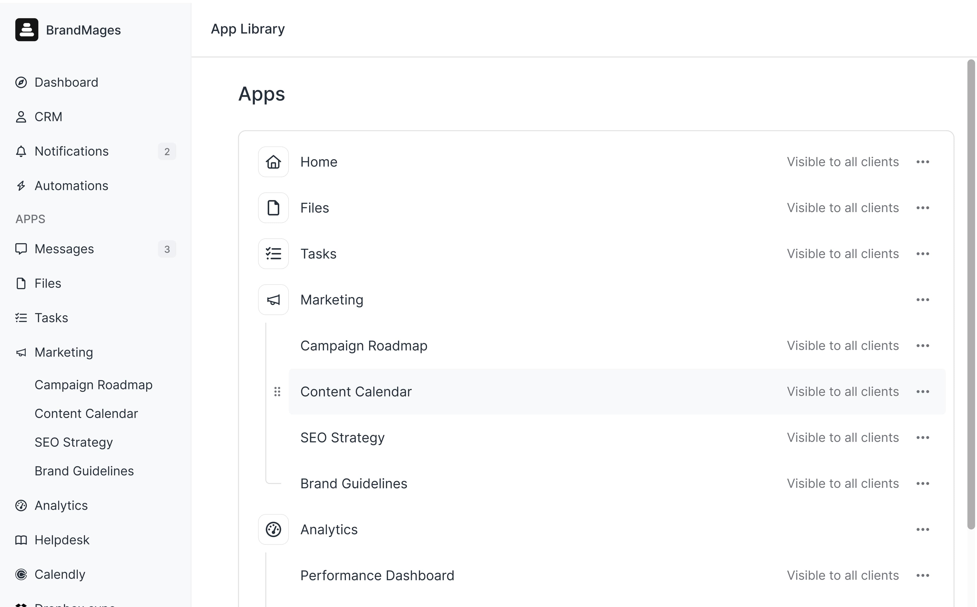Click the Automations lightning bolt icon
977x607 pixels.
21,185
